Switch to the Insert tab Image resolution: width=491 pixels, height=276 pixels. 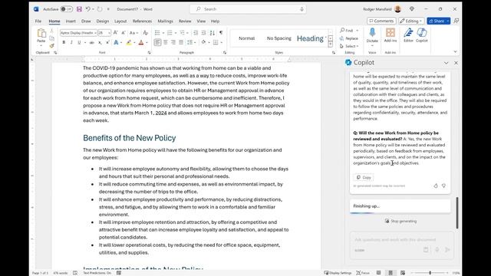pos(71,21)
